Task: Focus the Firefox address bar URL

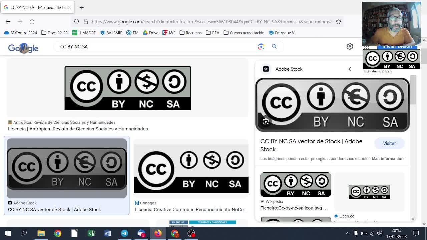Action: pos(212,22)
